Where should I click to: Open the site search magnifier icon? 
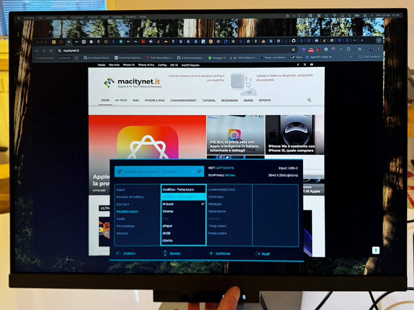click(309, 100)
